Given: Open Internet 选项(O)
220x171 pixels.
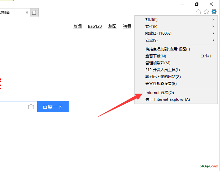Looking at the screenshot, I should [176, 92].
